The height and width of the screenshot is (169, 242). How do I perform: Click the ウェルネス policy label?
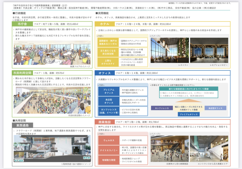tap(108, 140)
